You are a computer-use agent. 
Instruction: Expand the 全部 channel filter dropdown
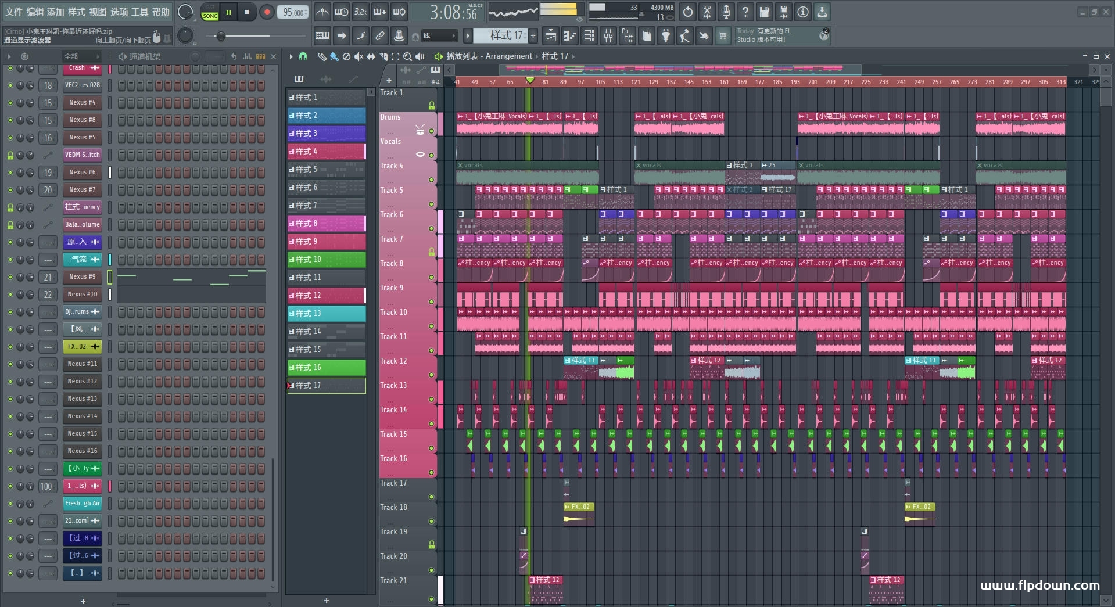pyautogui.click(x=81, y=56)
